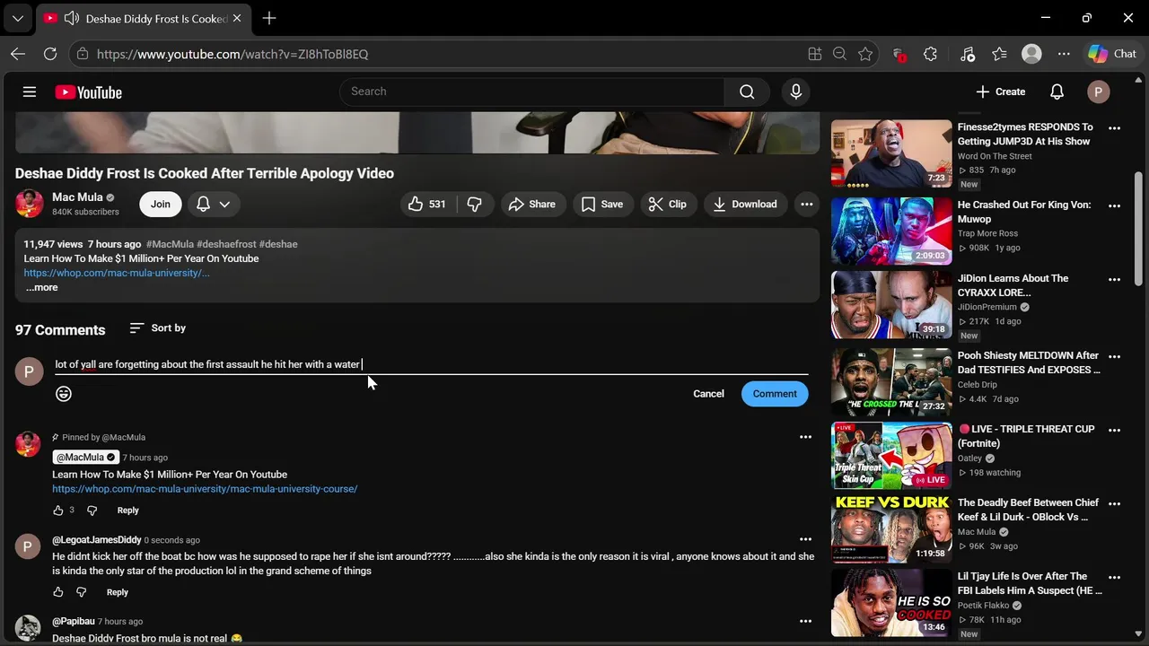Screen dimensions: 1149x646
Task: Open the Finesse2tymes RESPONDS video thumbnail
Action: pos(891,154)
